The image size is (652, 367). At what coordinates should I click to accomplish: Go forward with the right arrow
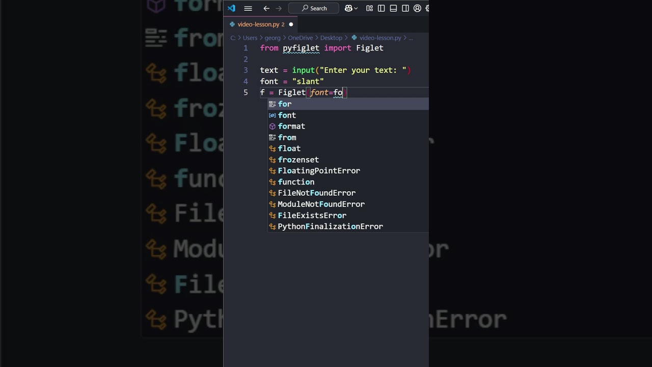point(279,8)
